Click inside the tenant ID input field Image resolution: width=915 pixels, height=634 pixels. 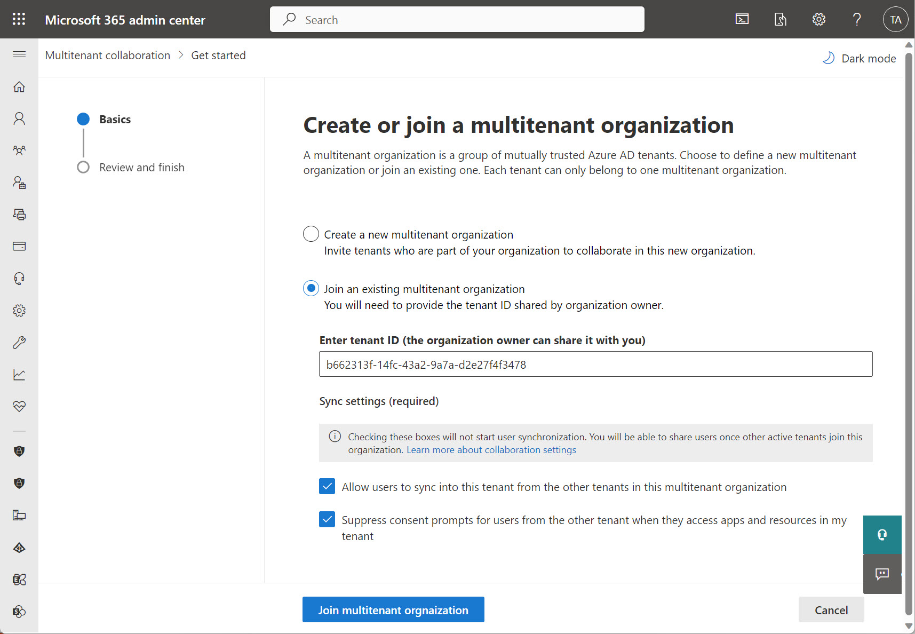[x=595, y=364]
